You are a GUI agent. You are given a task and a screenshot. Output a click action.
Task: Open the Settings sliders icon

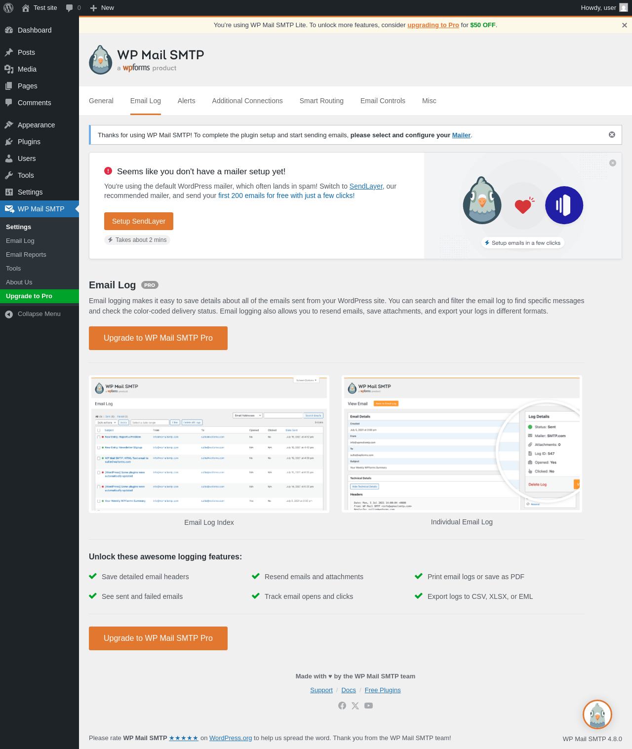9,192
